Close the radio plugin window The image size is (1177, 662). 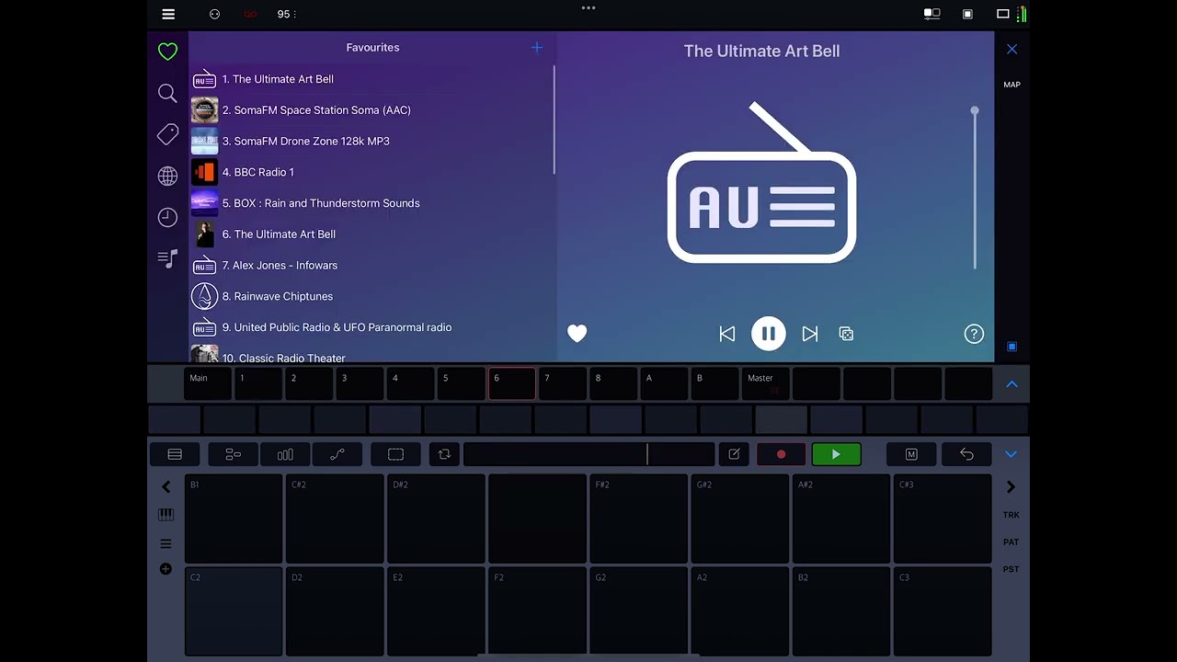(1011, 50)
